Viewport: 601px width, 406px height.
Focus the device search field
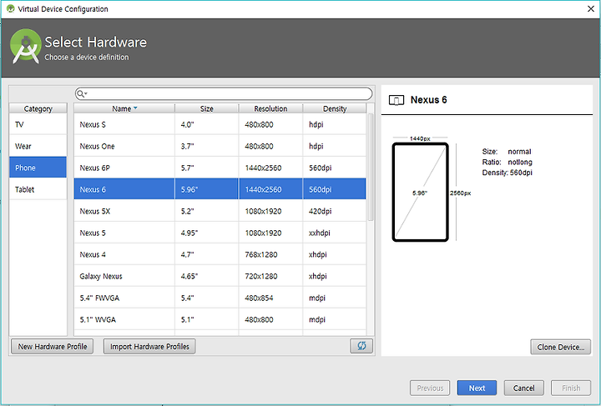[224, 93]
